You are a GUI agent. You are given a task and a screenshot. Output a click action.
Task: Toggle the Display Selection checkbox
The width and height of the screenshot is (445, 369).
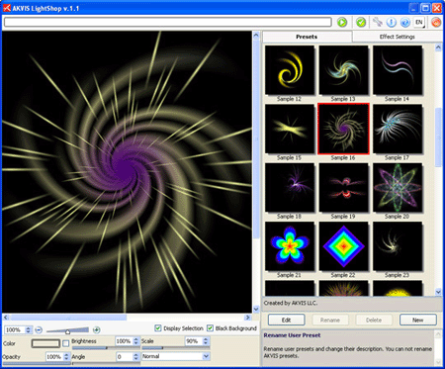tap(158, 328)
